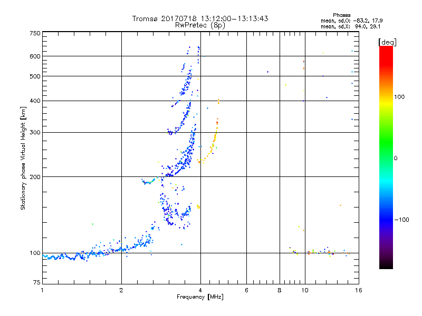
Task: Click the rainbow phase colorbar
Action: pos(386,157)
